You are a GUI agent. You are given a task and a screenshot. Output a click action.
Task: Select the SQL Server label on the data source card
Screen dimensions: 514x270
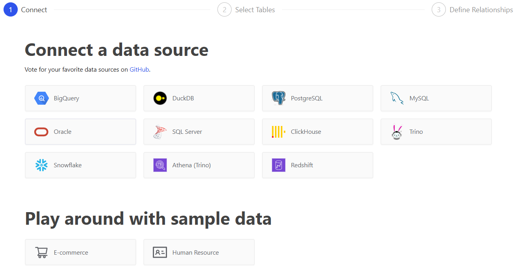coord(187,132)
